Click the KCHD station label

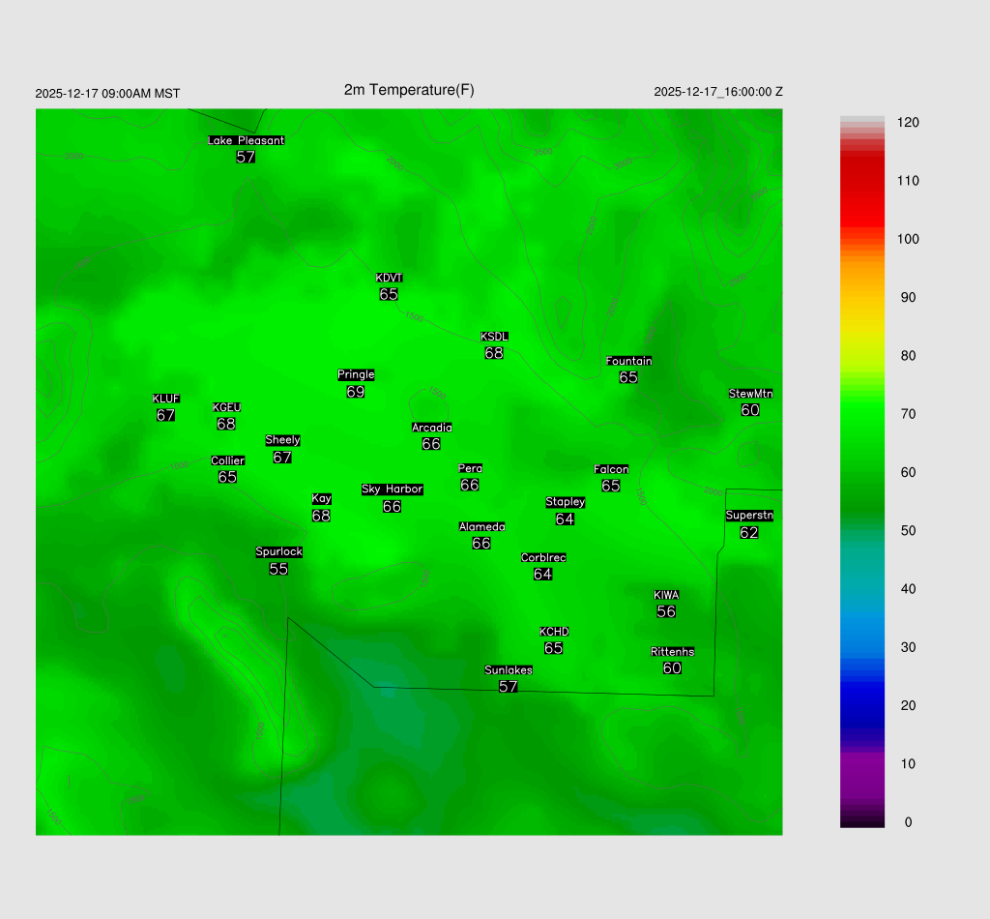pos(554,632)
